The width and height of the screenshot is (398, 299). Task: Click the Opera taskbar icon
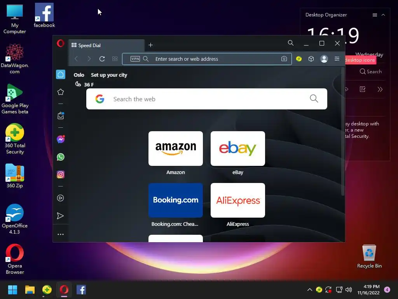point(64,290)
